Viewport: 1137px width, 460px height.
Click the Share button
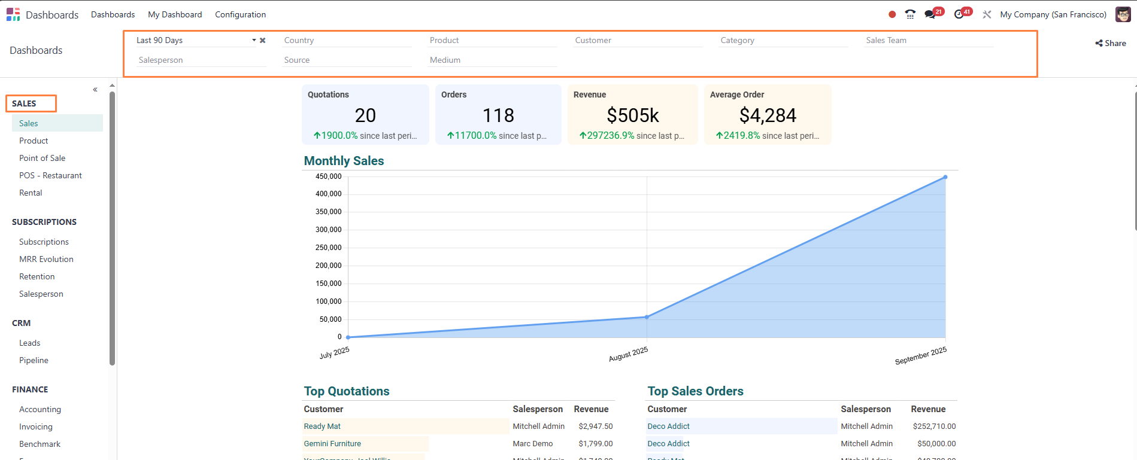click(x=1111, y=43)
